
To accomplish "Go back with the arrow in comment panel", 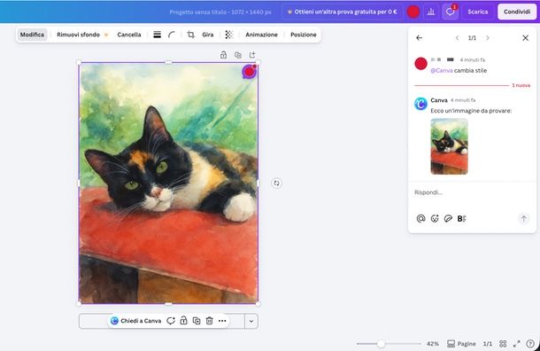I will click(419, 38).
